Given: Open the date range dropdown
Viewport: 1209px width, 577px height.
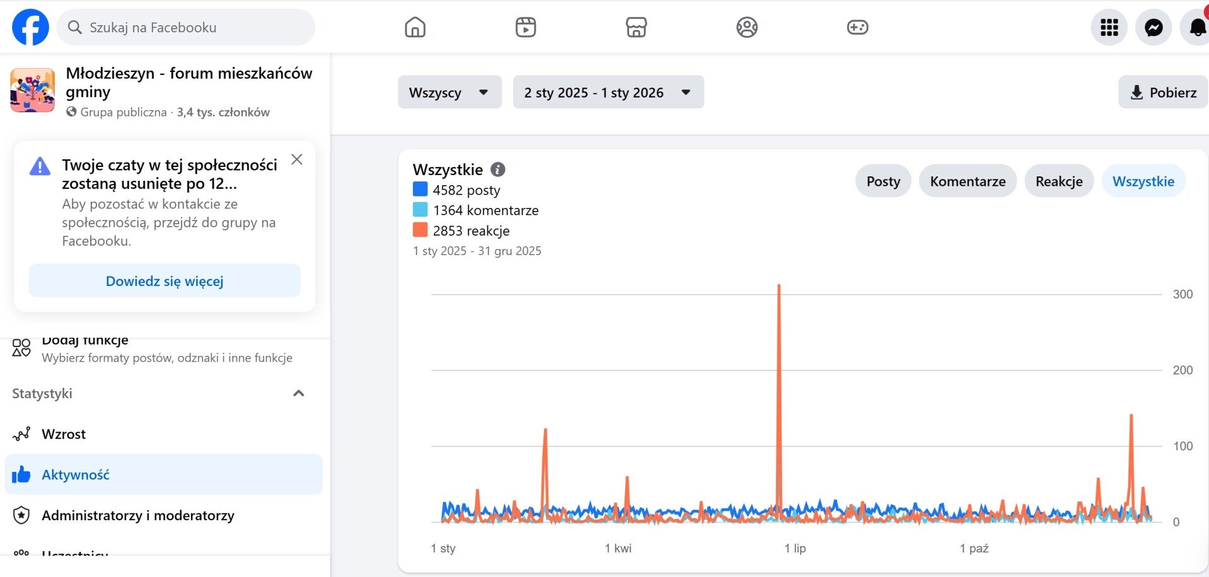Looking at the screenshot, I should [608, 93].
